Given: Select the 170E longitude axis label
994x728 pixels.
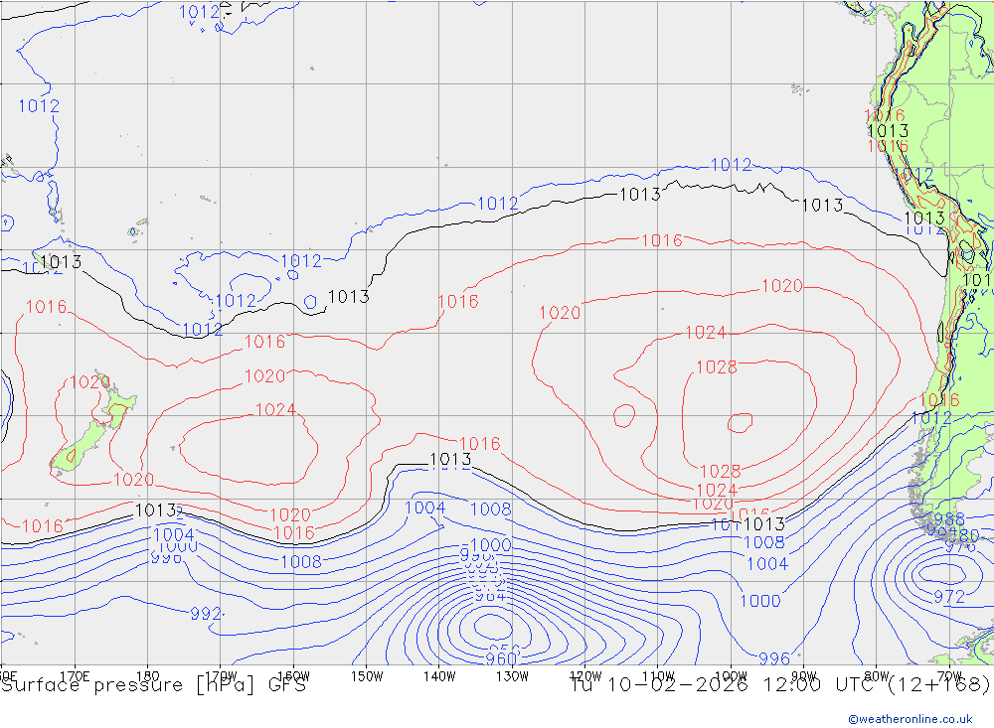Looking at the screenshot, I should (75, 676).
